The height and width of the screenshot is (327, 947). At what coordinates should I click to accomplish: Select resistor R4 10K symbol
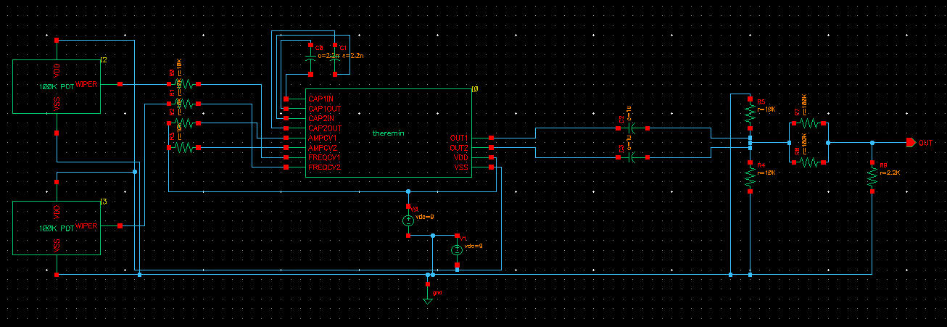click(750, 177)
